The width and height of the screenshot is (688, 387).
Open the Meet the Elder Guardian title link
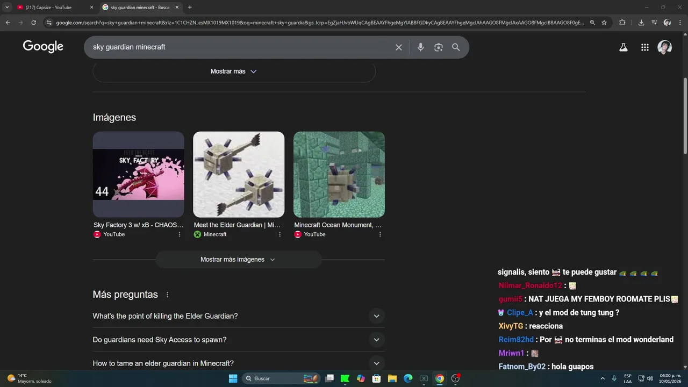point(237,225)
